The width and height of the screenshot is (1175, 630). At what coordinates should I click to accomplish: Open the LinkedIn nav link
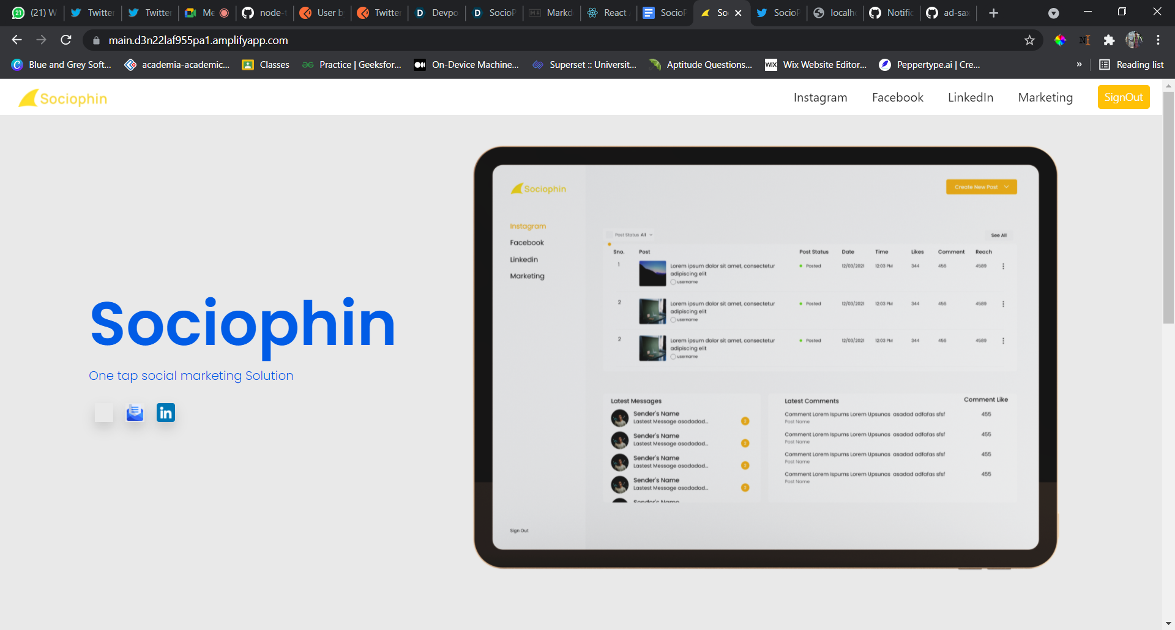click(970, 97)
